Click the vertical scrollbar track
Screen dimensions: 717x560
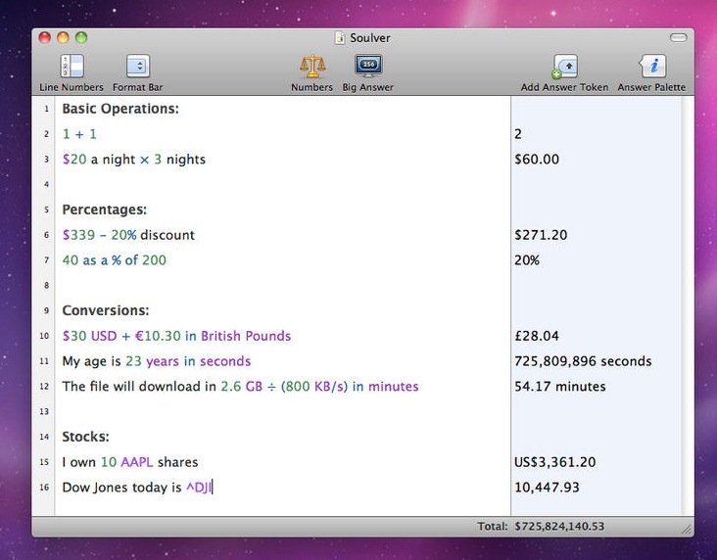click(688, 305)
